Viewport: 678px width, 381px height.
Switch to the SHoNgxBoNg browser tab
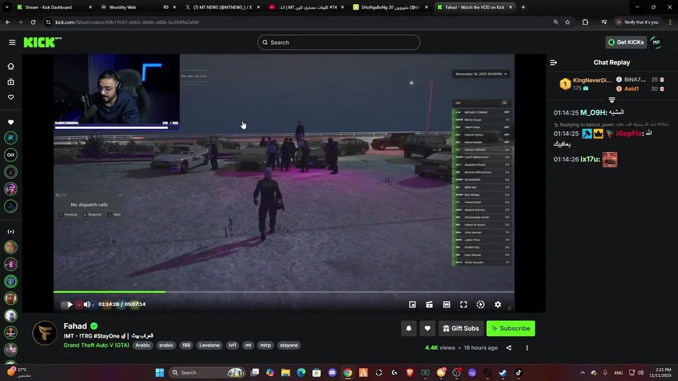tap(390, 7)
